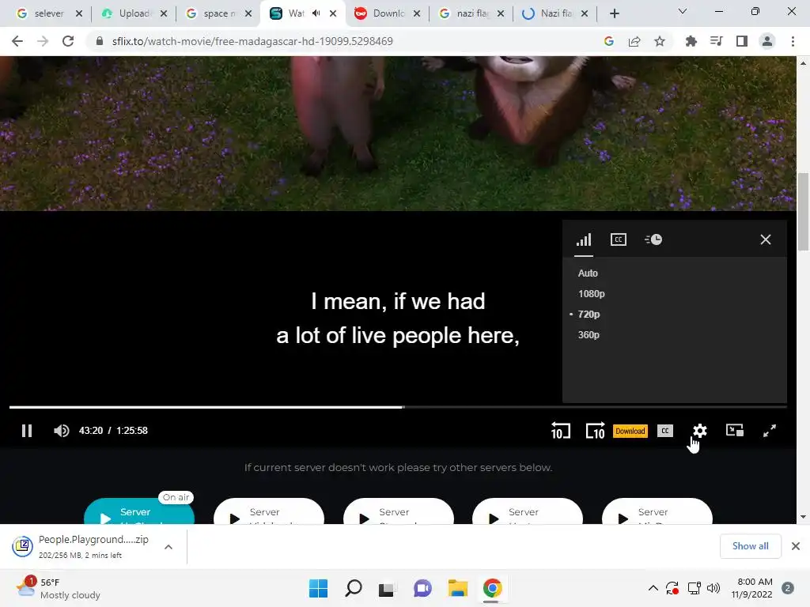
Task: Open a new browser tab
Action: click(x=614, y=13)
